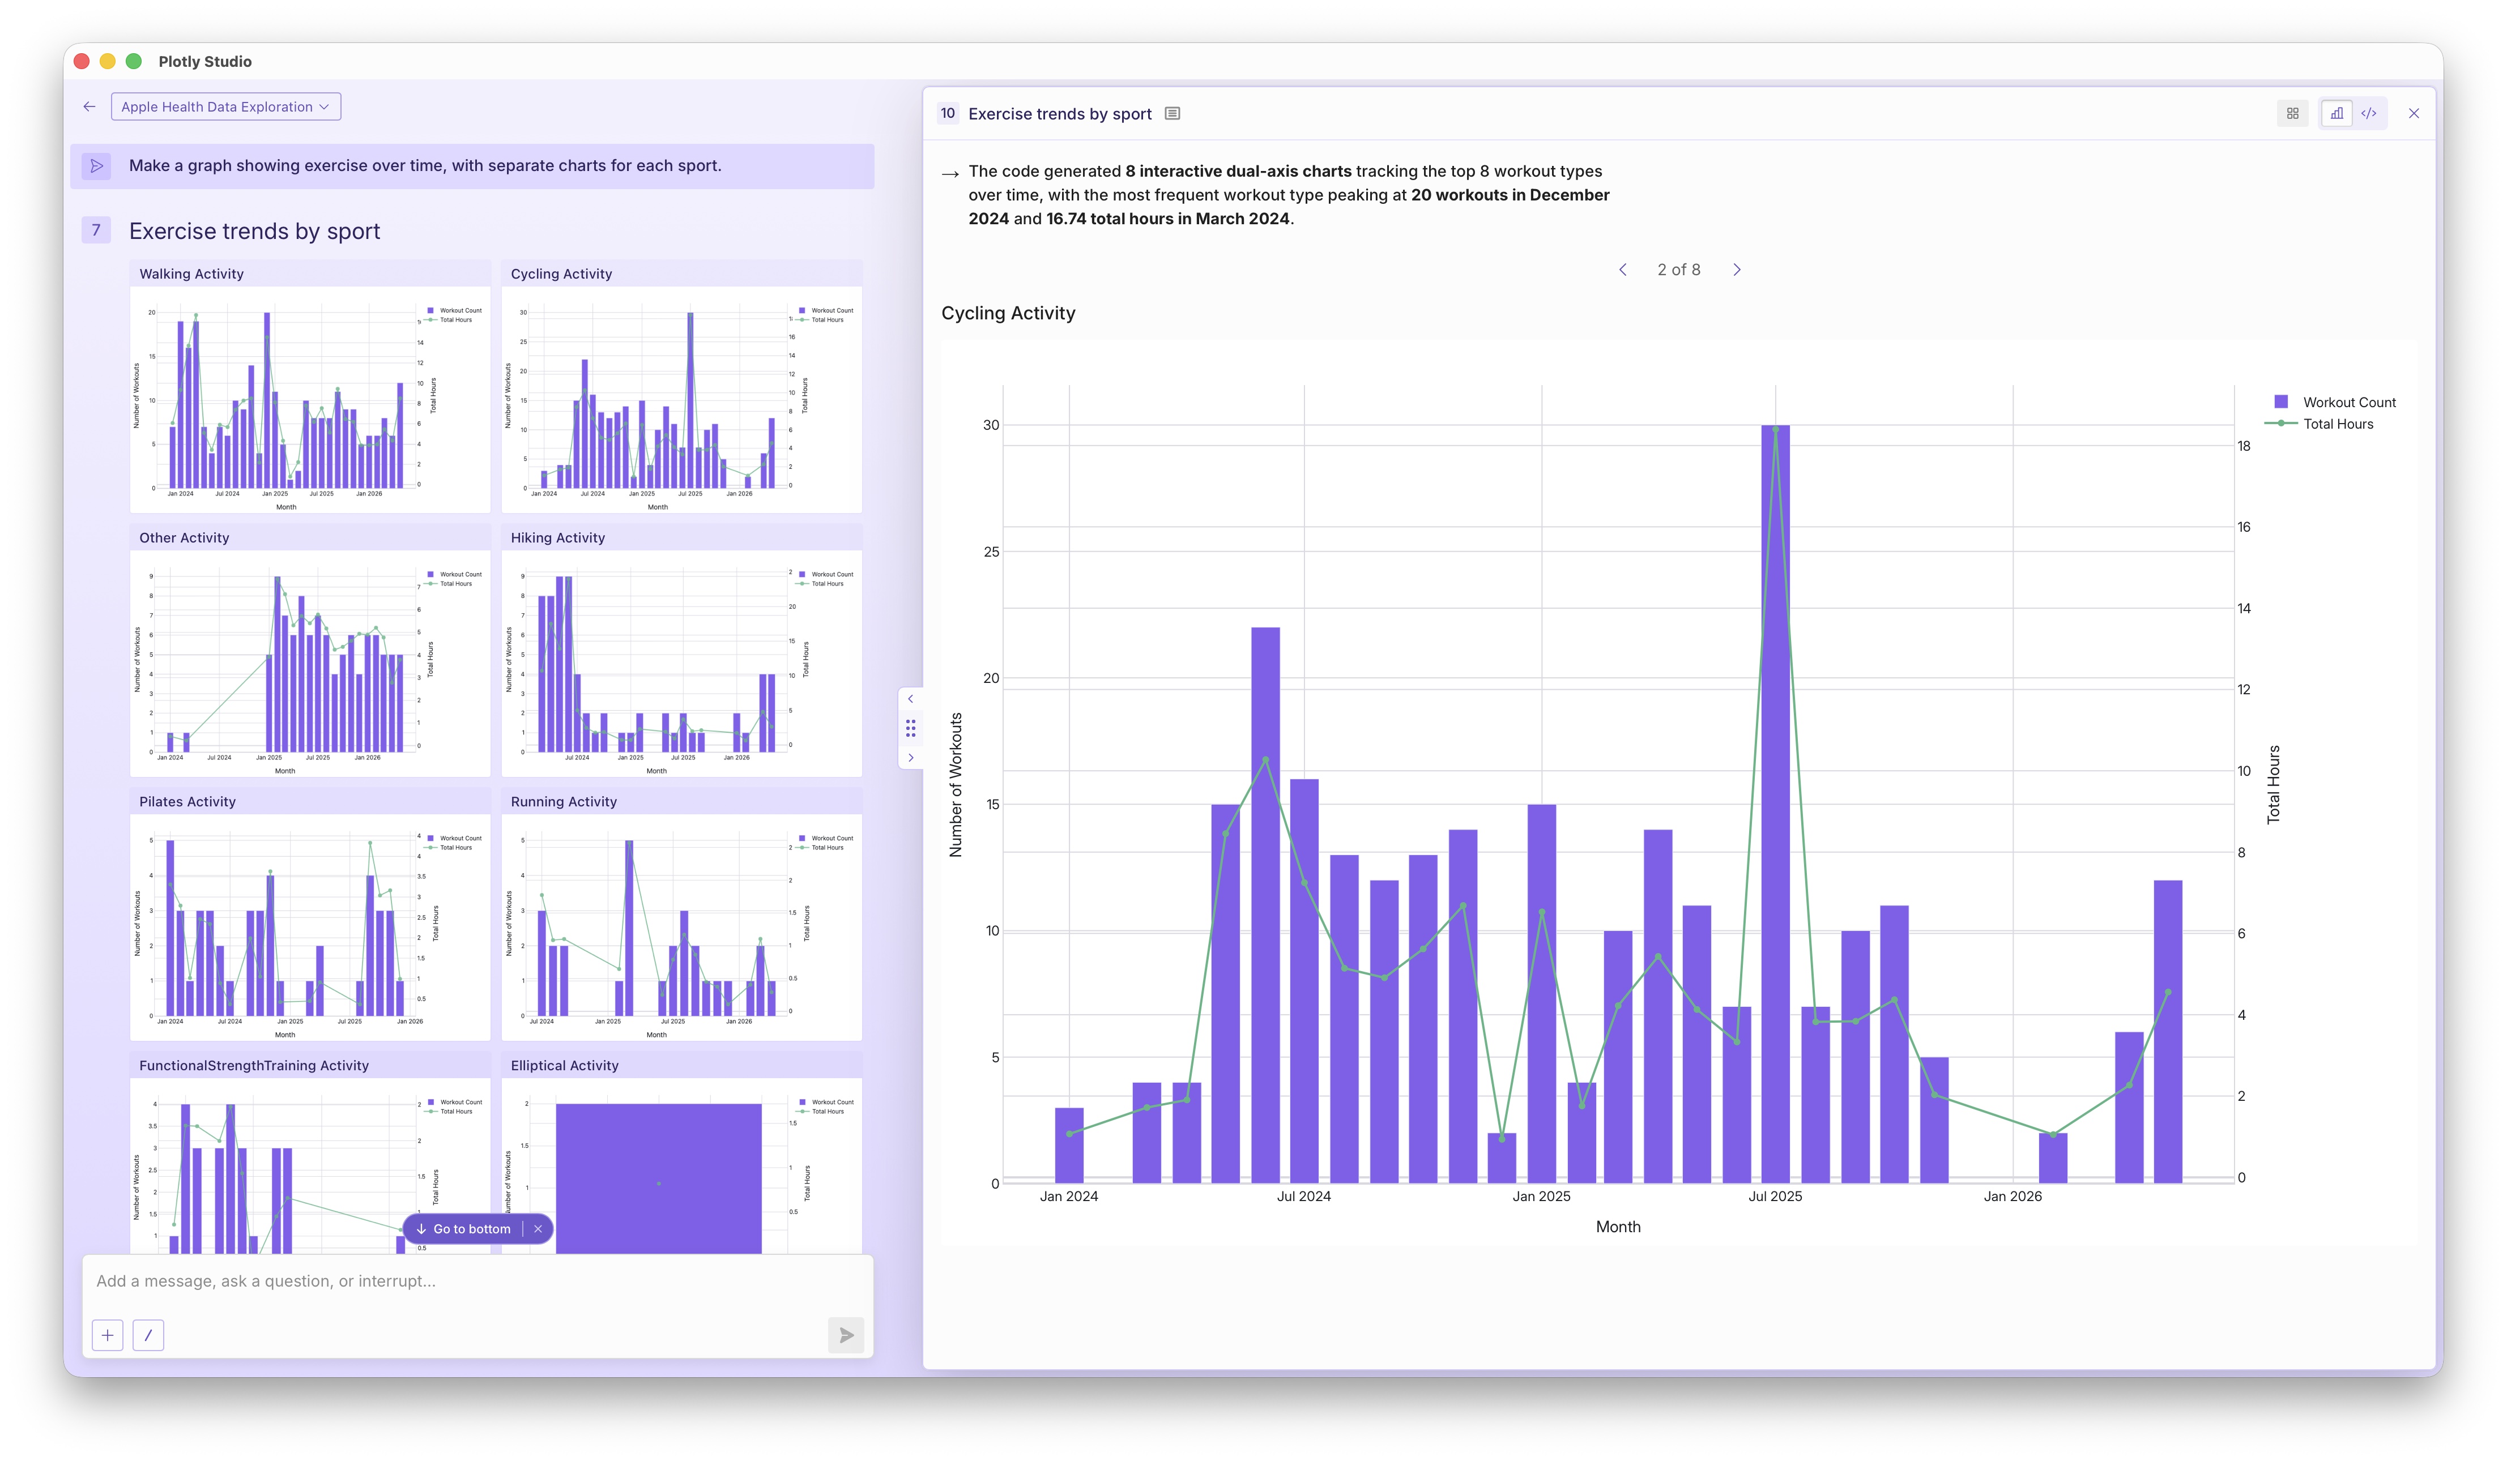Click the tallest July 2025 cycling bar
Image resolution: width=2507 pixels, height=1461 pixels.
coord(1775,804)
